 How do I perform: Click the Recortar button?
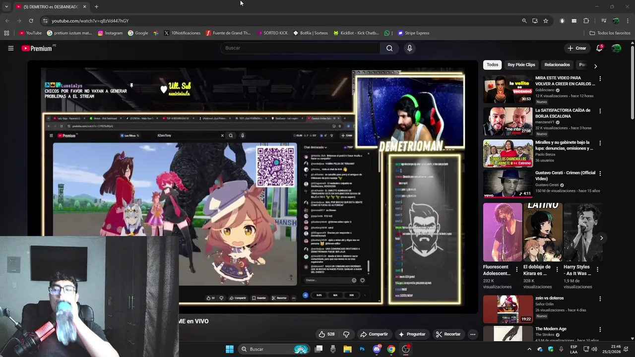pos(448,334)
